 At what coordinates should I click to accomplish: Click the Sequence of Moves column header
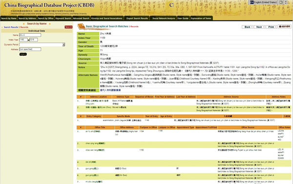click(x=144, y=97)
